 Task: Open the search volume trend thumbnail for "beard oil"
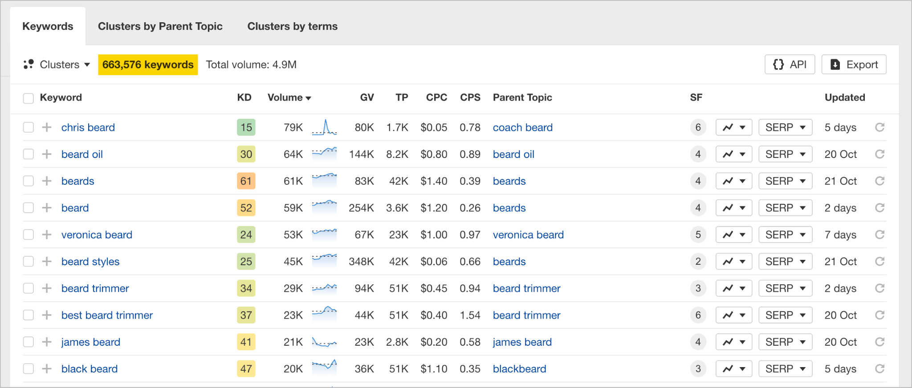click(x=324, y=154)
